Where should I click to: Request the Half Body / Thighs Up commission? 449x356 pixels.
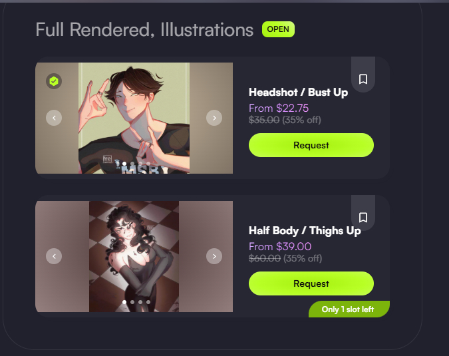(311, 283)
